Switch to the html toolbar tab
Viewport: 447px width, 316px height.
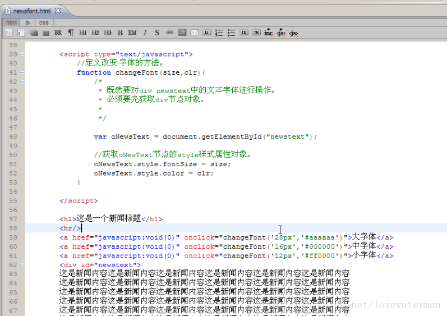(11, 22)
